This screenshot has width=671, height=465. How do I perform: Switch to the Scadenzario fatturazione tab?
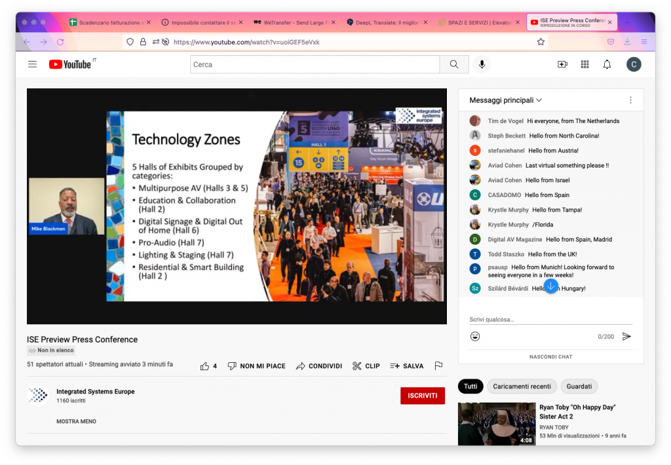click(x=110, y=22)
